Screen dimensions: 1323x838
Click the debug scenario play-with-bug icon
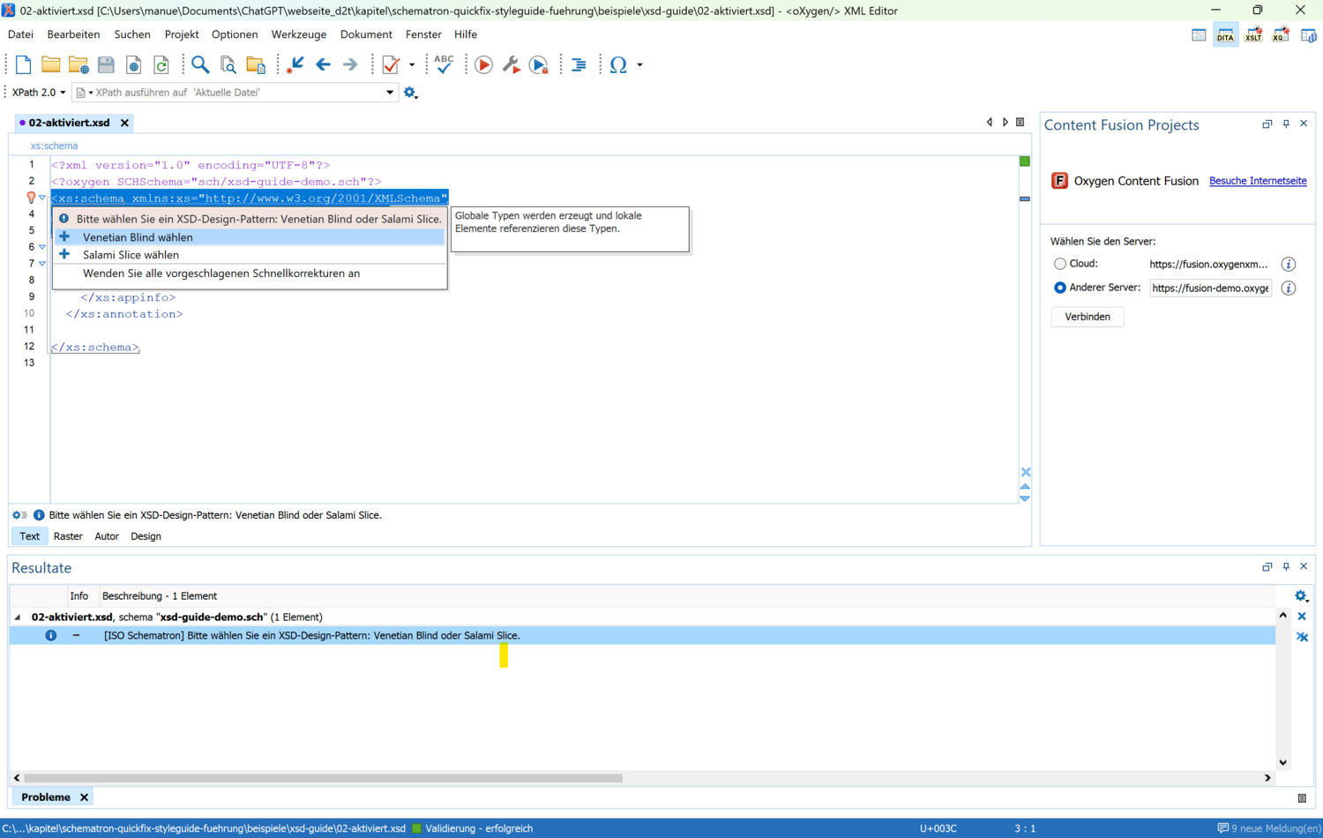[x=539, y=65]
